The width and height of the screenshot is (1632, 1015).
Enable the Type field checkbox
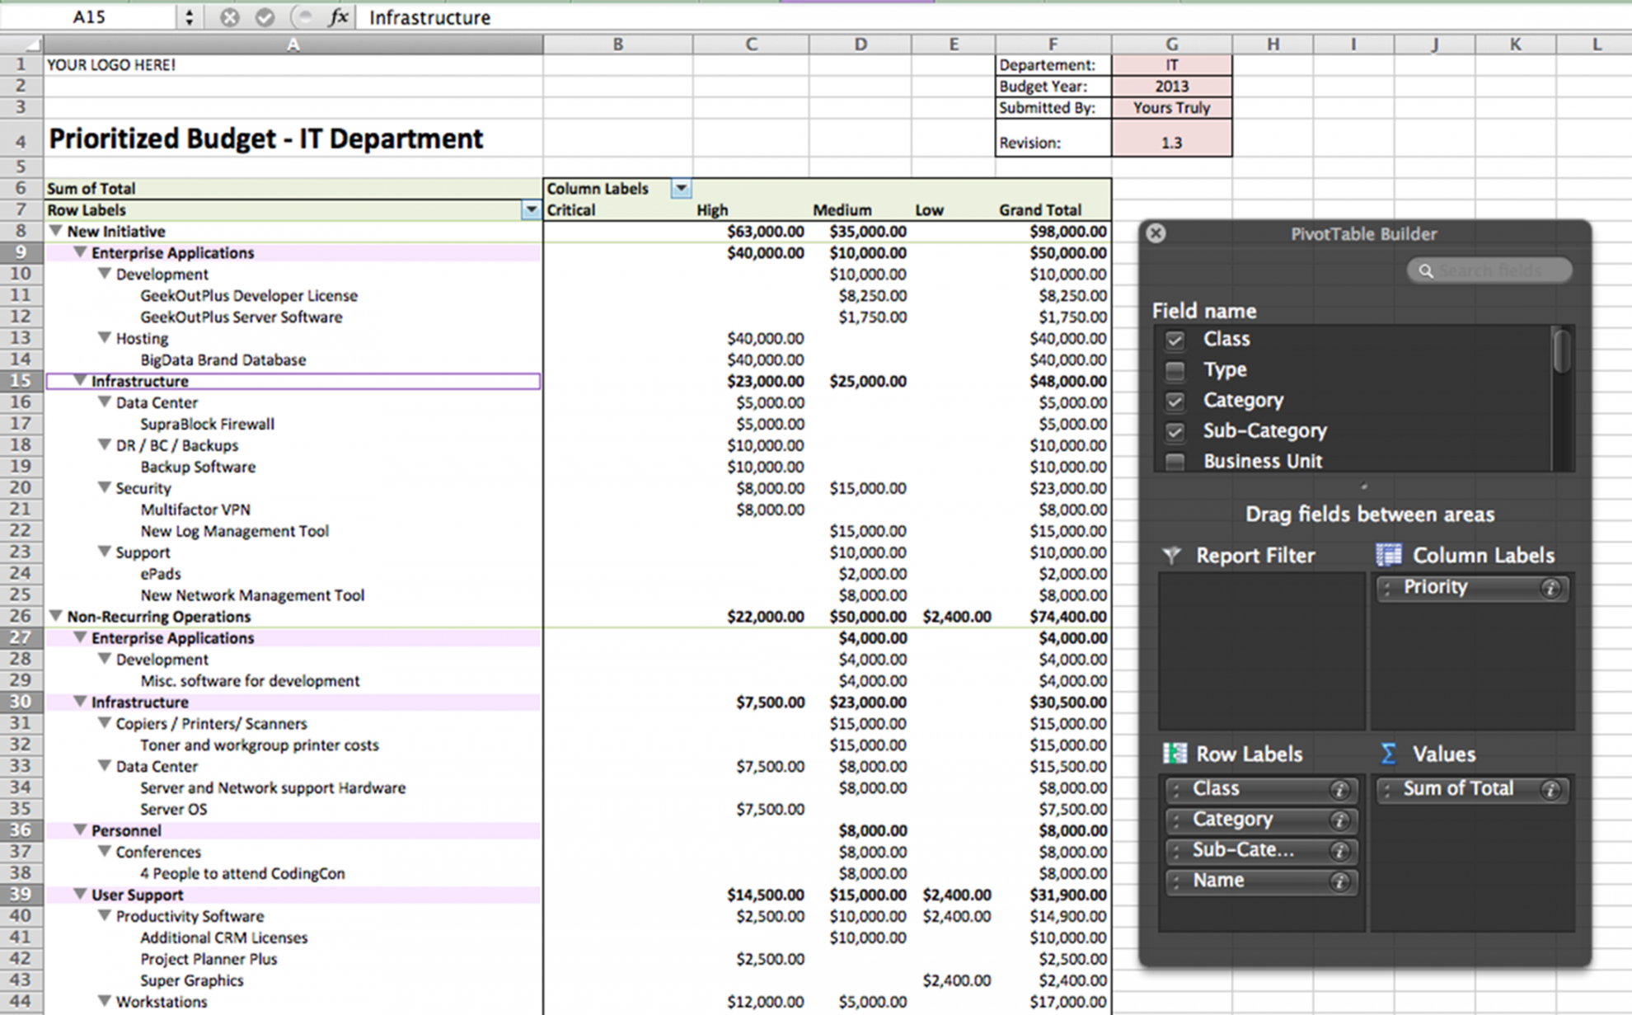1175,370
